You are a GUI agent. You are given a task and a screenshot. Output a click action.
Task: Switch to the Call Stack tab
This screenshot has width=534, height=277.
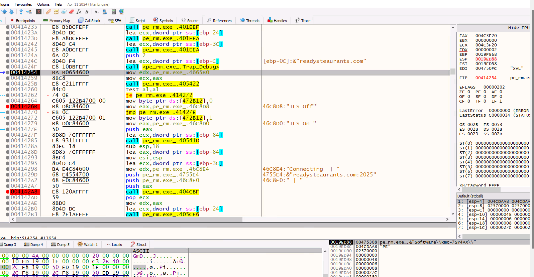(89, 21)
